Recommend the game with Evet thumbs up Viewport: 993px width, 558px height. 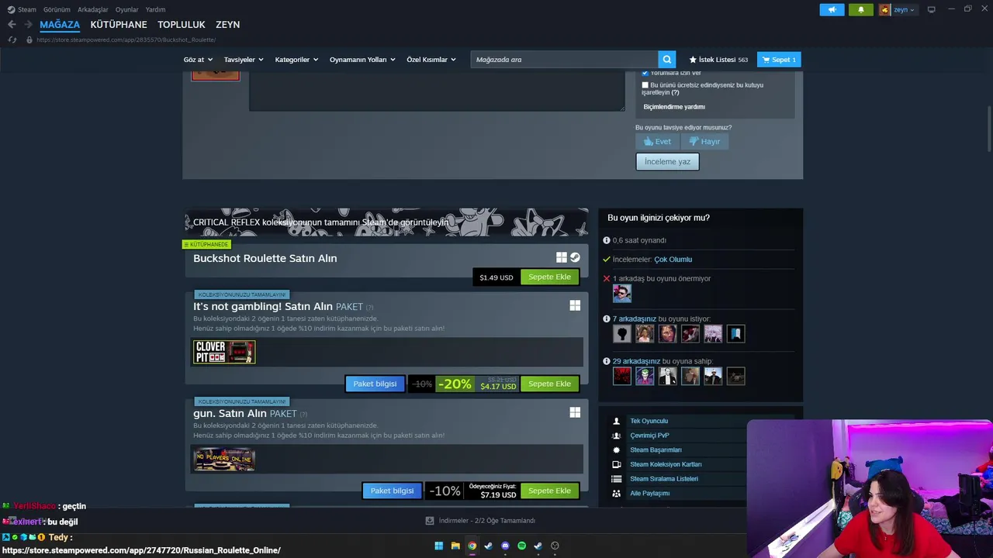point(657,141)
